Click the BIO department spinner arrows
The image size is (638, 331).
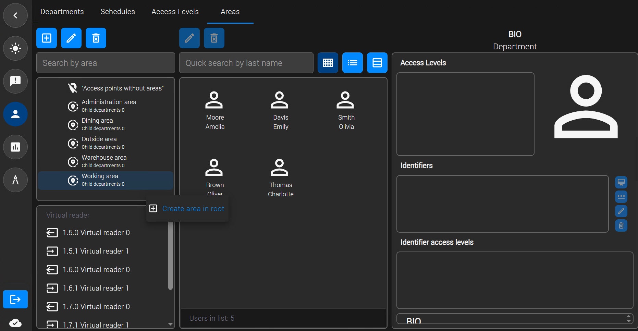tap(628, 319)
